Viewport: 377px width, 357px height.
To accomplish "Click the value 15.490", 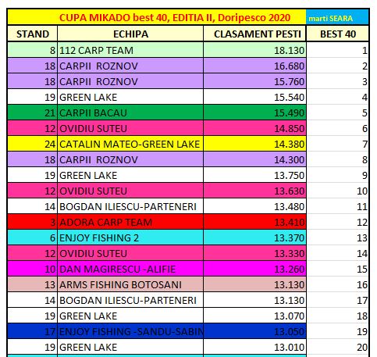I will (254, 112).
